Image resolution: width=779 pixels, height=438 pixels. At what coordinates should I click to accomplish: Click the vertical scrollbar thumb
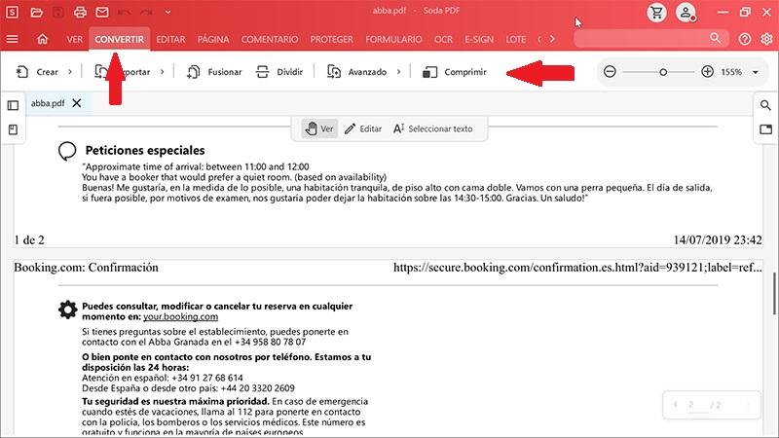click(774, 294)
